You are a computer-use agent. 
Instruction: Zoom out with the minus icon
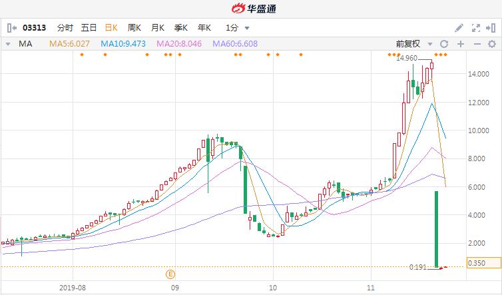coord(477,44)
